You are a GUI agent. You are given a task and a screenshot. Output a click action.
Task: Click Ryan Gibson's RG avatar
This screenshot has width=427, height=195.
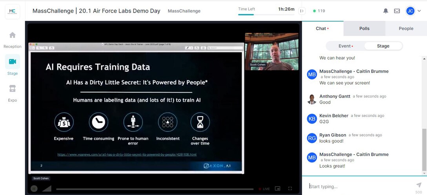click(312, 138)
